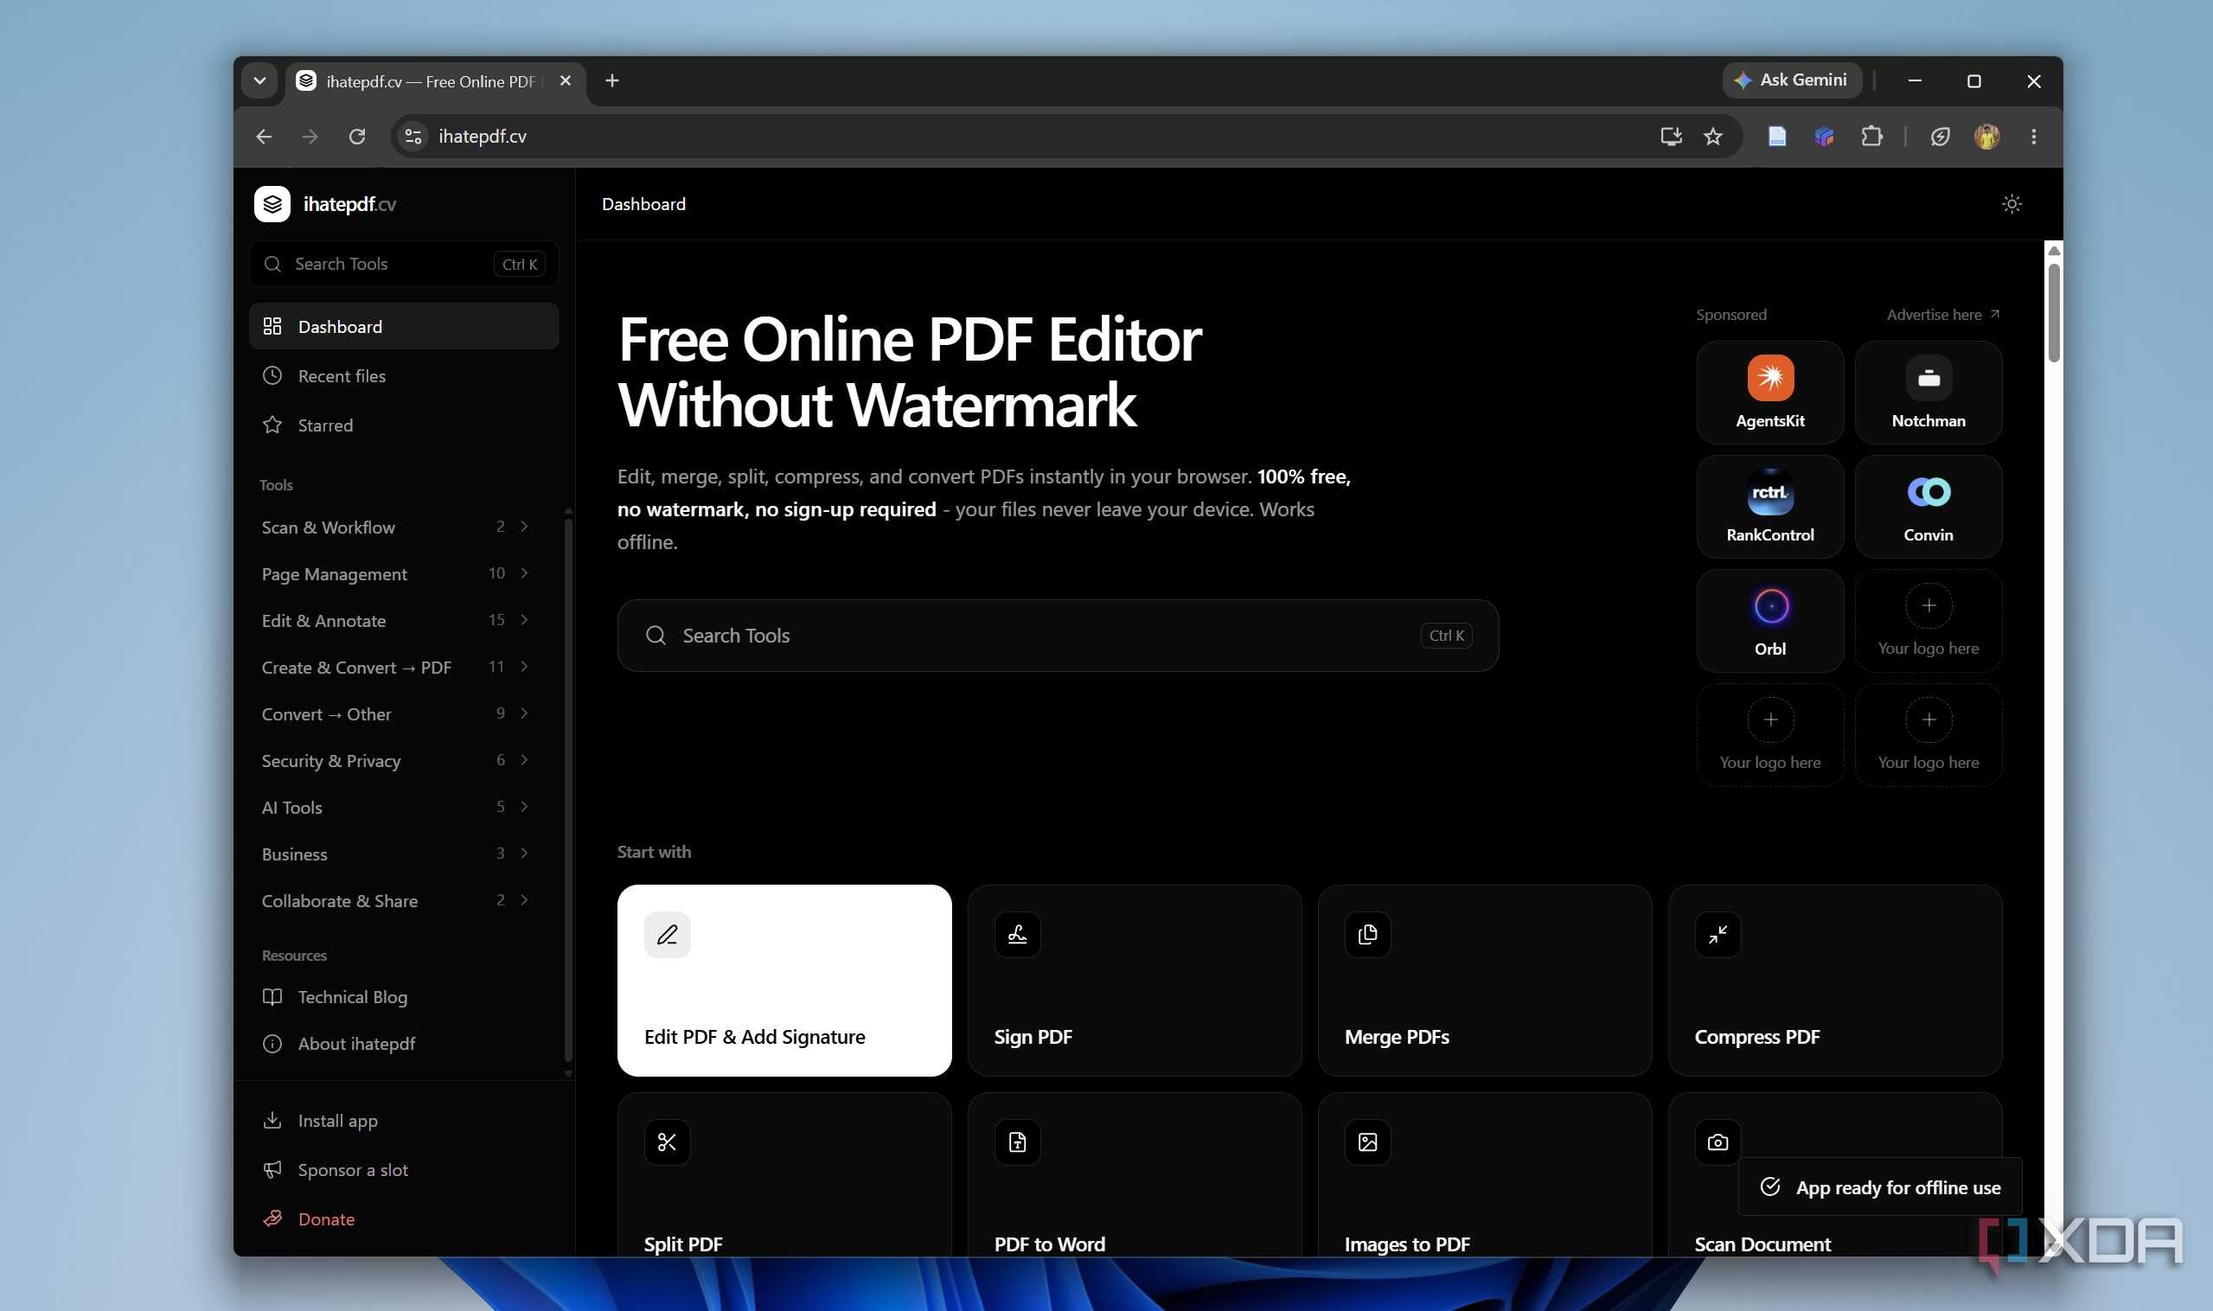Viewport: 2213px width, 1311px height.
Task: Click the Edit PDF pencil icon
Action: pos(667,935)
